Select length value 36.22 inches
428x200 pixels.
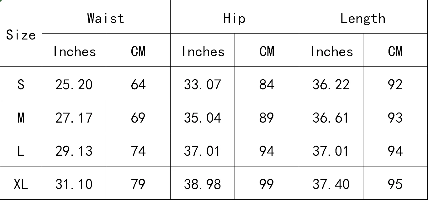click(331, 83)
